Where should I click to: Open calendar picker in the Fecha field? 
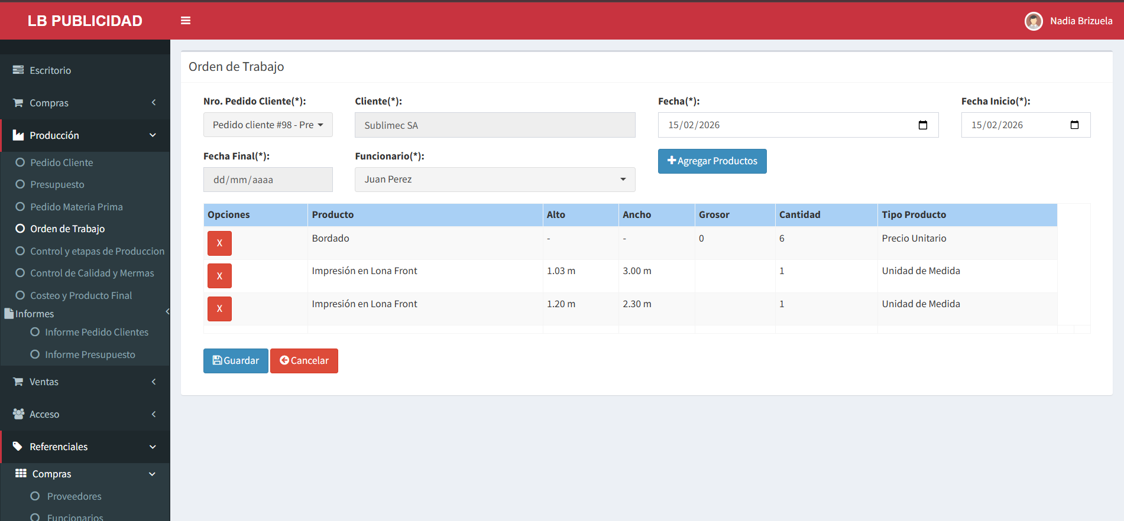click(922, 125)
